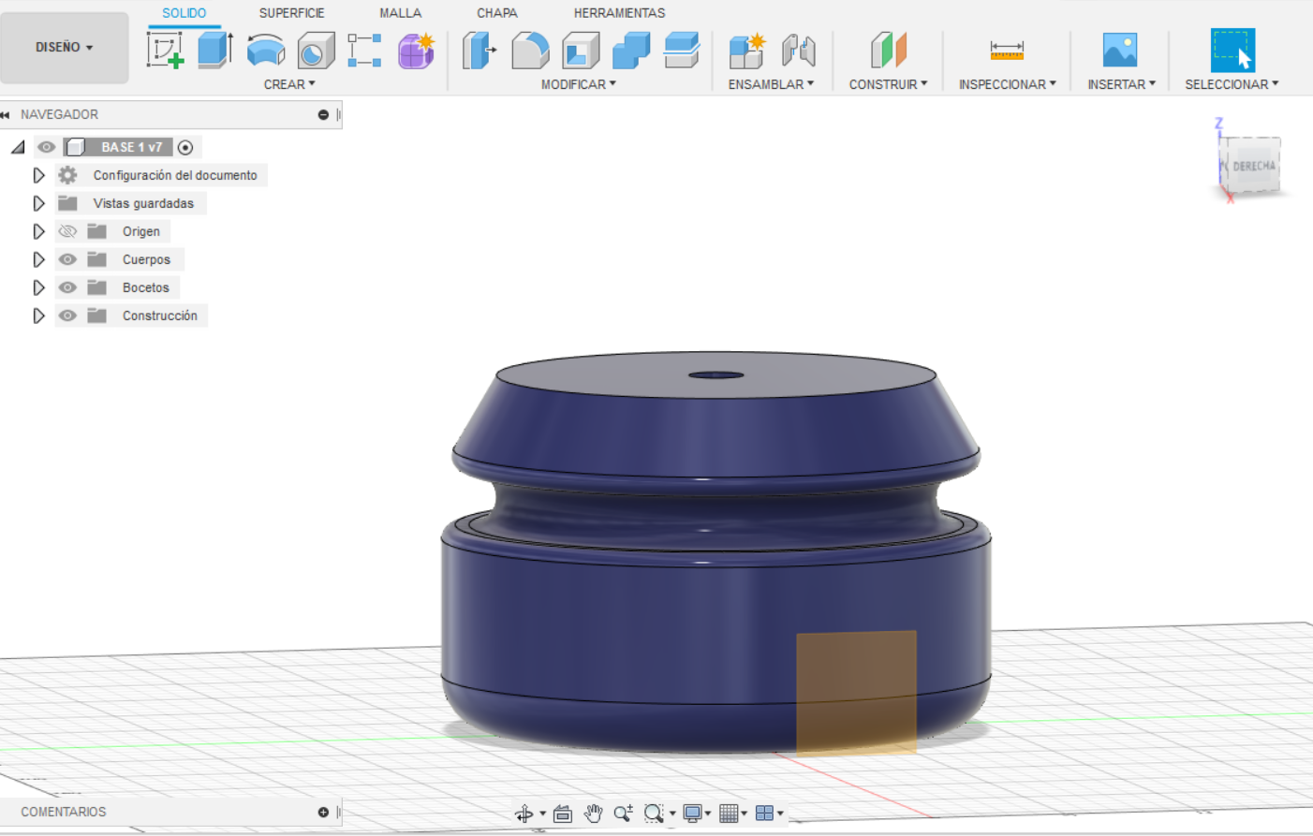This screenshot has width=1313, height=836.
Task: Switch to the SOLIDO tab
Action: coord(184,13)
